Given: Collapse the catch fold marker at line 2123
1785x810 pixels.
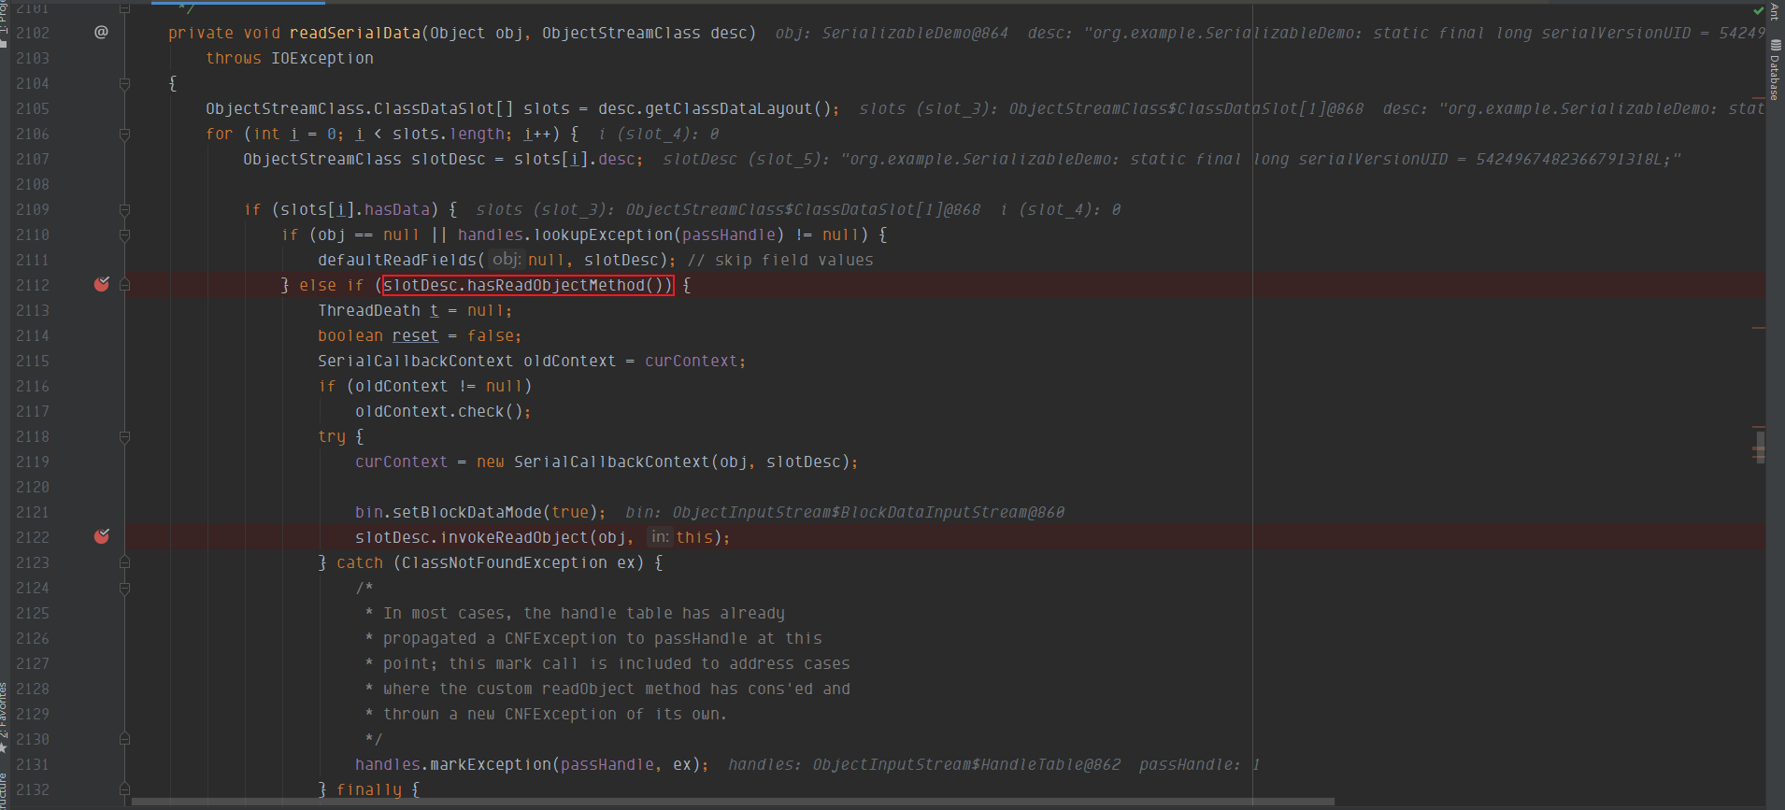Looking at the screenshot, I should coord(124,562).
